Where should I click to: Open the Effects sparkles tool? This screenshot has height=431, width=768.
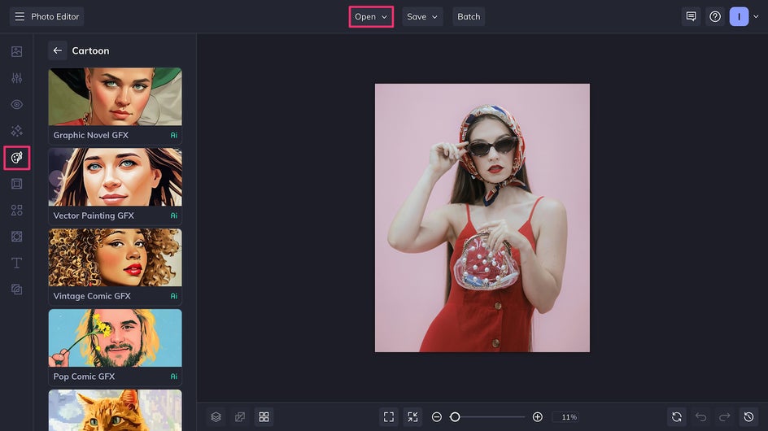(16, 131)
